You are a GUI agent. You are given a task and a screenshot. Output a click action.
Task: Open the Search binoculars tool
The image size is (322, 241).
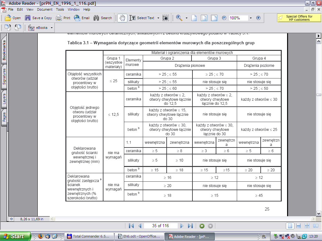[x=96, y=18]
